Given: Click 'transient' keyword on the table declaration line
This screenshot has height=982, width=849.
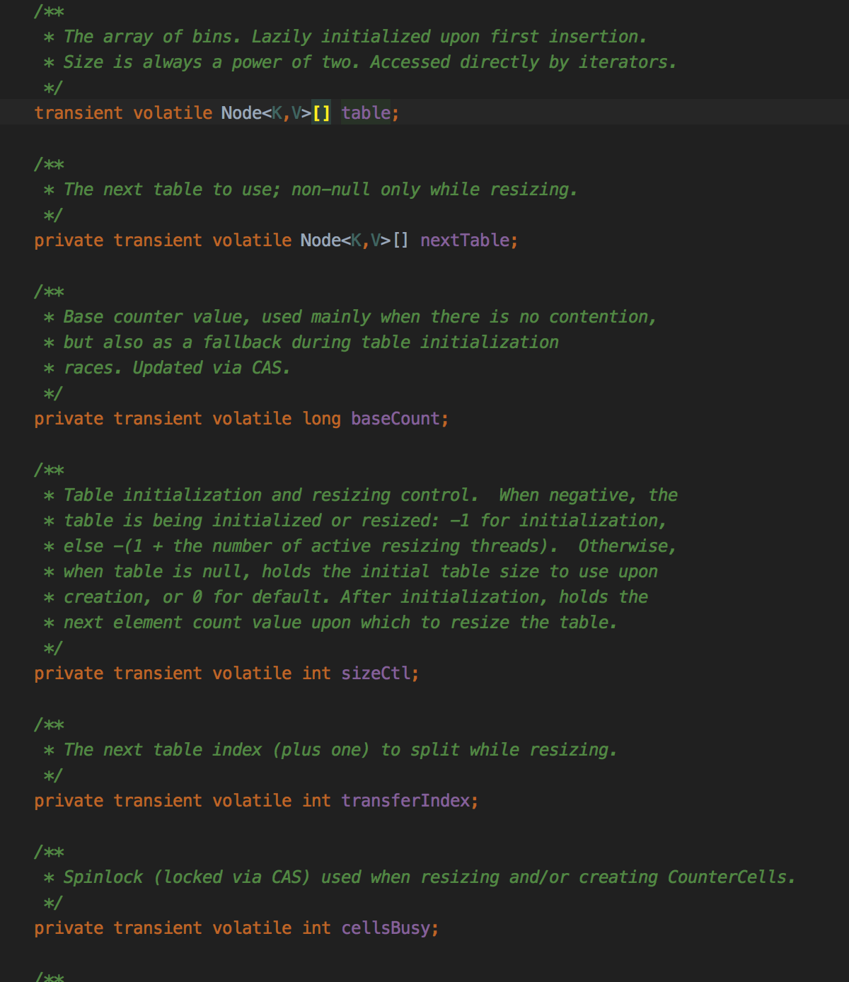Looking at the screenshot, I should point(79,113).
